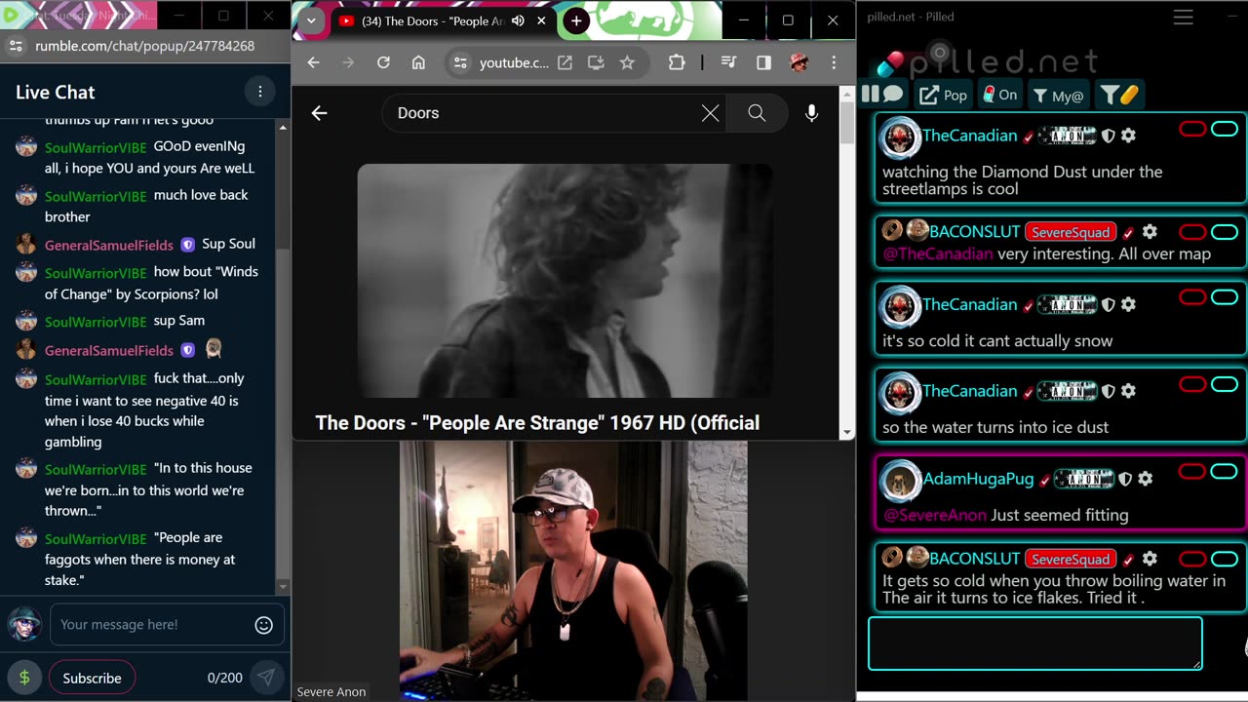This screenshot has height=702, width=1248.
Task: Click Rumble chat scrollbar up arrow
Action: [x=283, y=128]
